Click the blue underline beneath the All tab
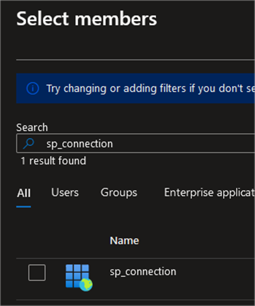255x306 pixels. pyautogui.click(x=23, y=207)
